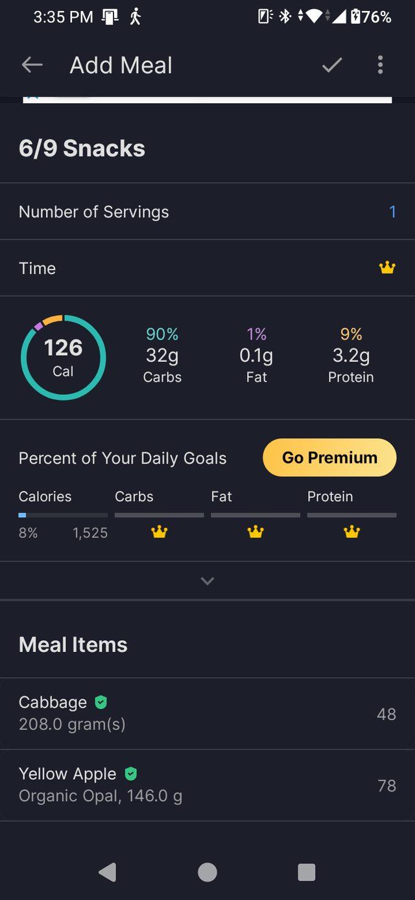Expand nutrition details with the down chevron

point(207,581)
